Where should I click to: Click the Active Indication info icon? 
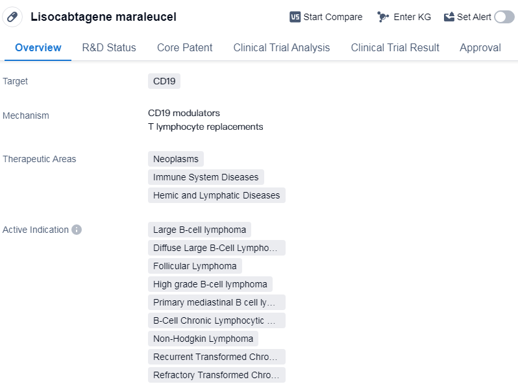click(77, 230)
